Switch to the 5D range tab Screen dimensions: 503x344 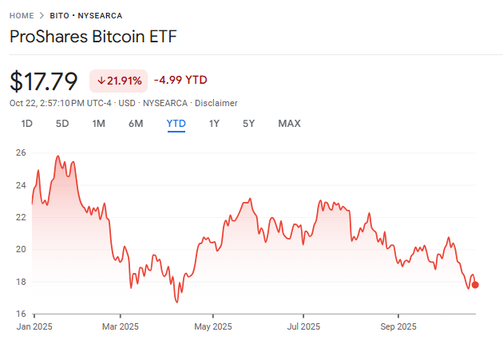pyautogui.click(x=62, y=124)
